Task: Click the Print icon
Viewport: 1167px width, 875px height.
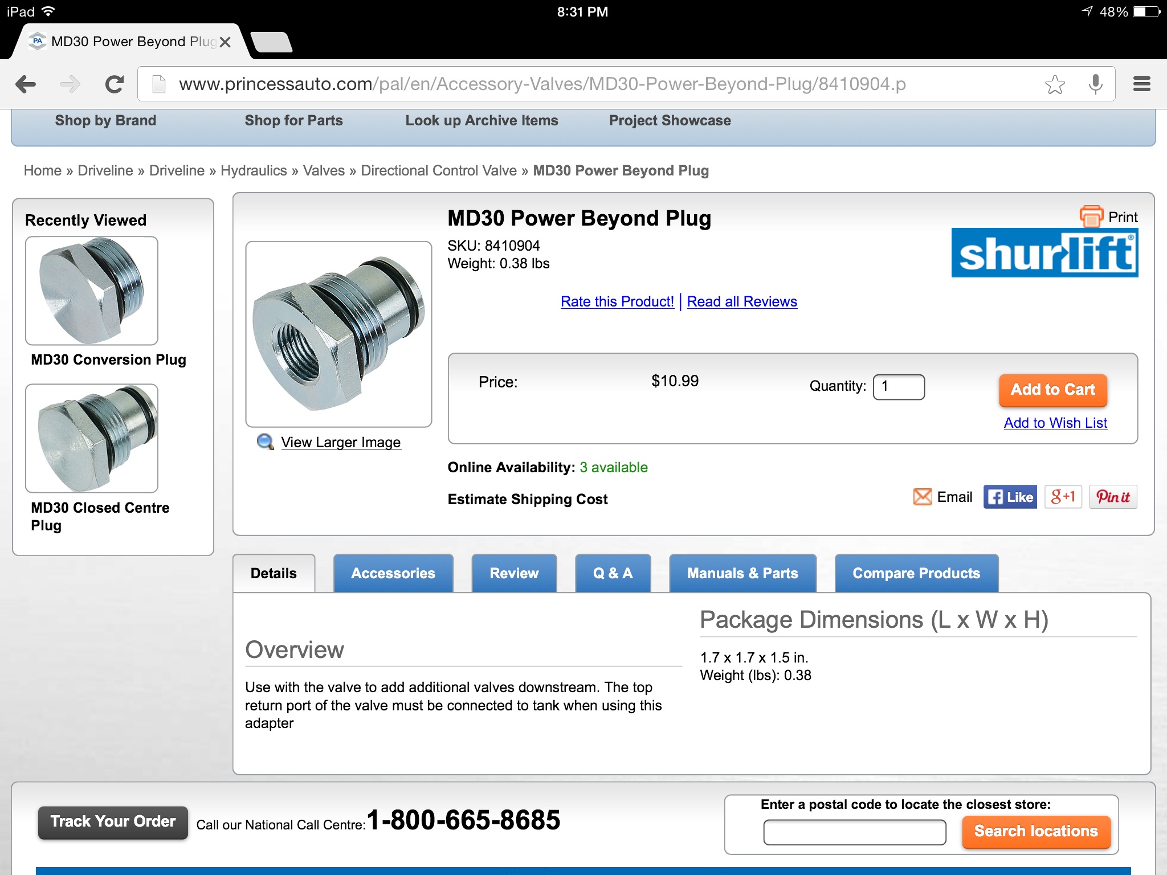Action: pos(1091,216)
